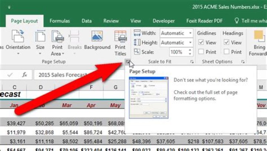The height and width of the screenshot is (151, 267).
Task: Select the cell containing $3,161
Action: point(17,141)
